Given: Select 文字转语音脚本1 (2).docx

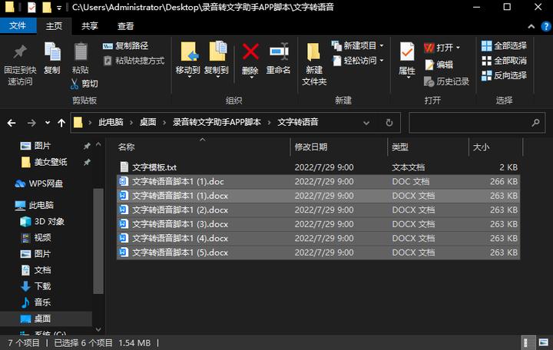Looking at the screenshot, I should point(318,210).
